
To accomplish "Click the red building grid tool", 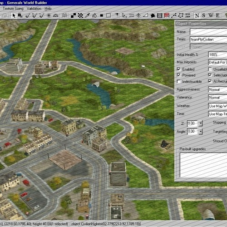I will tap(167, 15).
